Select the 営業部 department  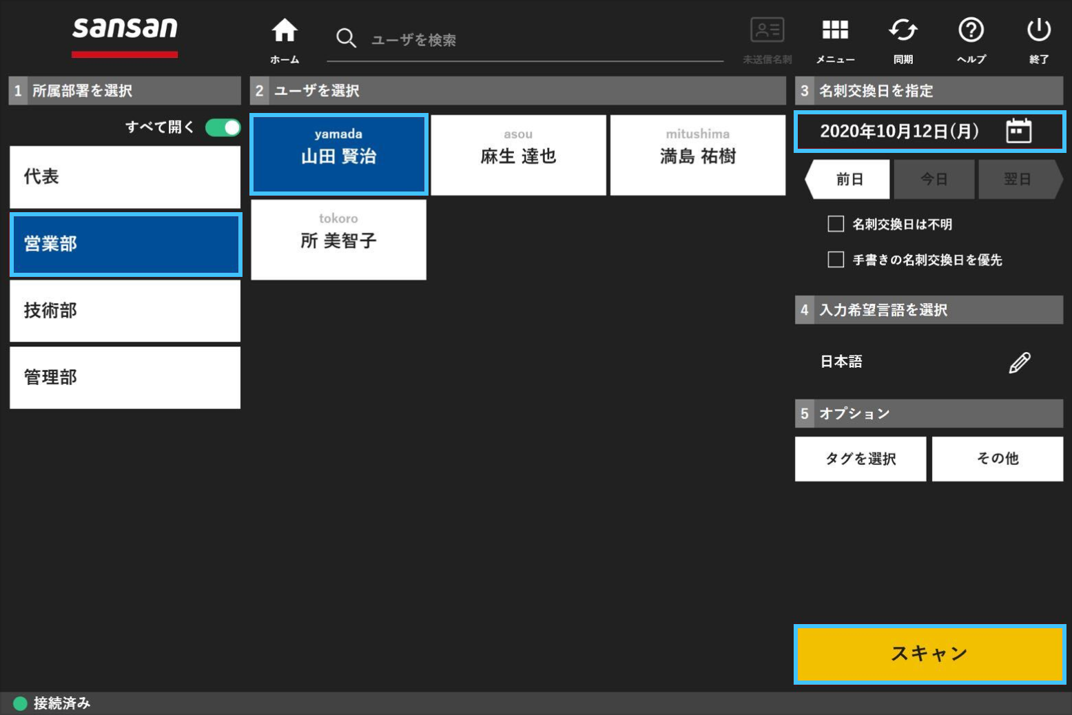125,244
